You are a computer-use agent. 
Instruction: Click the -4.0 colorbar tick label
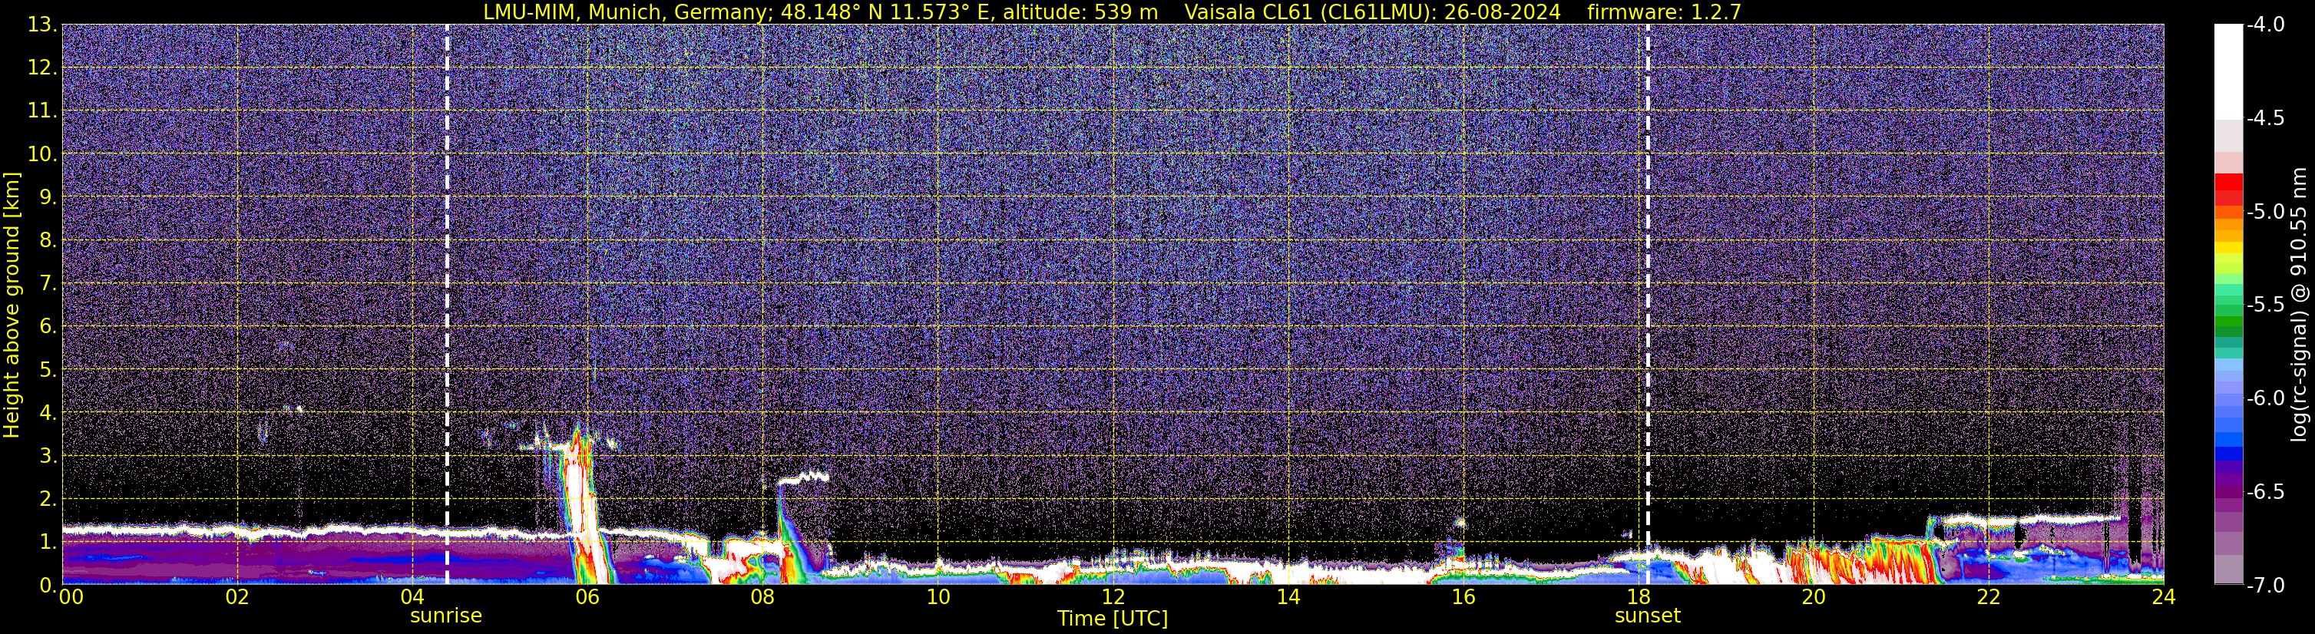[2264, 25]
